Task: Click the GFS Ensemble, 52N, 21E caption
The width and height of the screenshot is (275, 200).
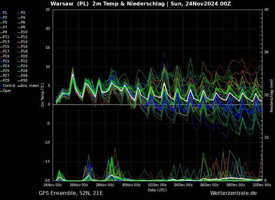Action: click(x=71, y=193)
